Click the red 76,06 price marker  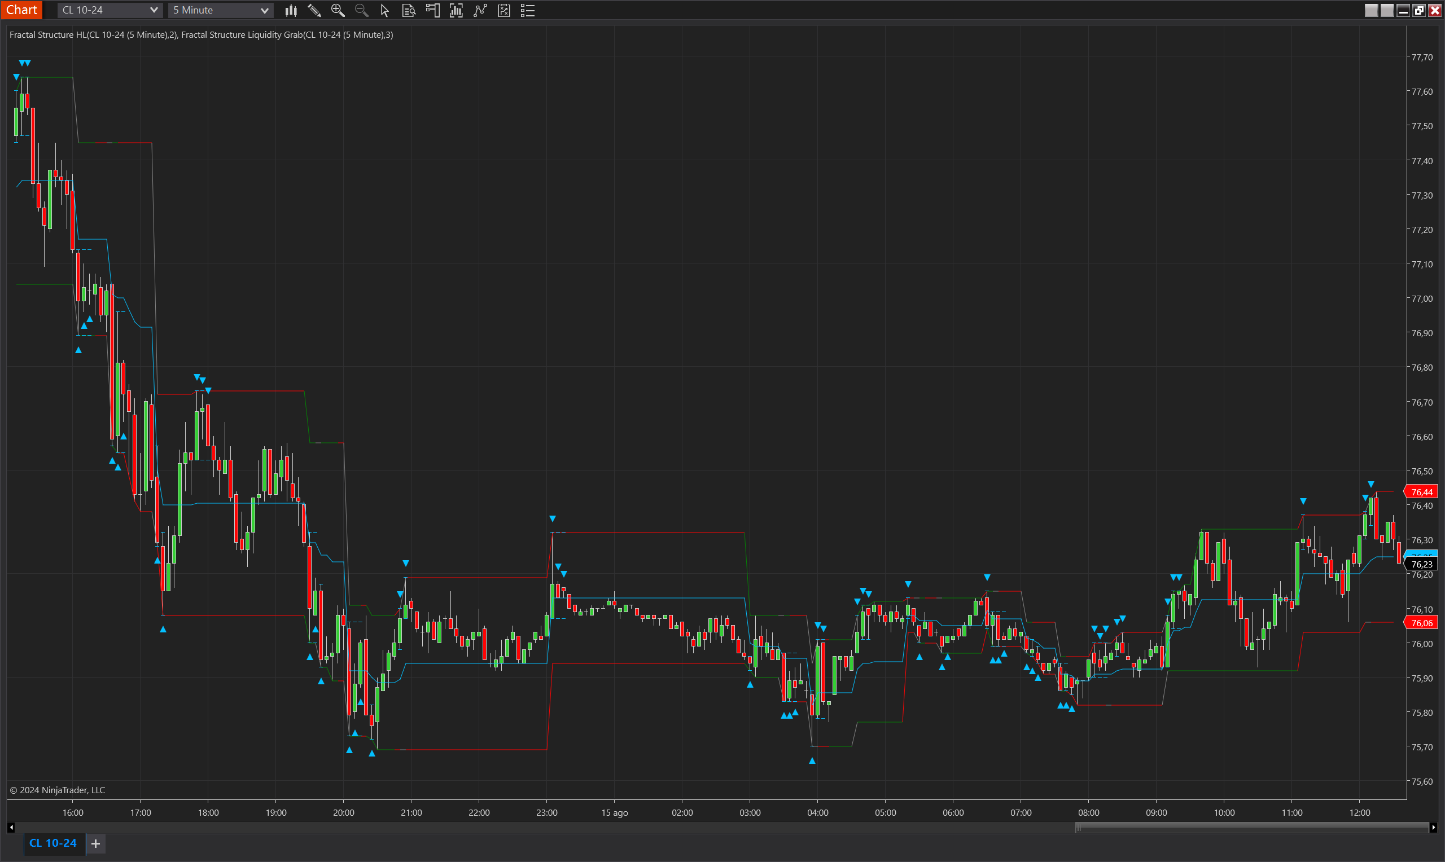point(1421,623)
